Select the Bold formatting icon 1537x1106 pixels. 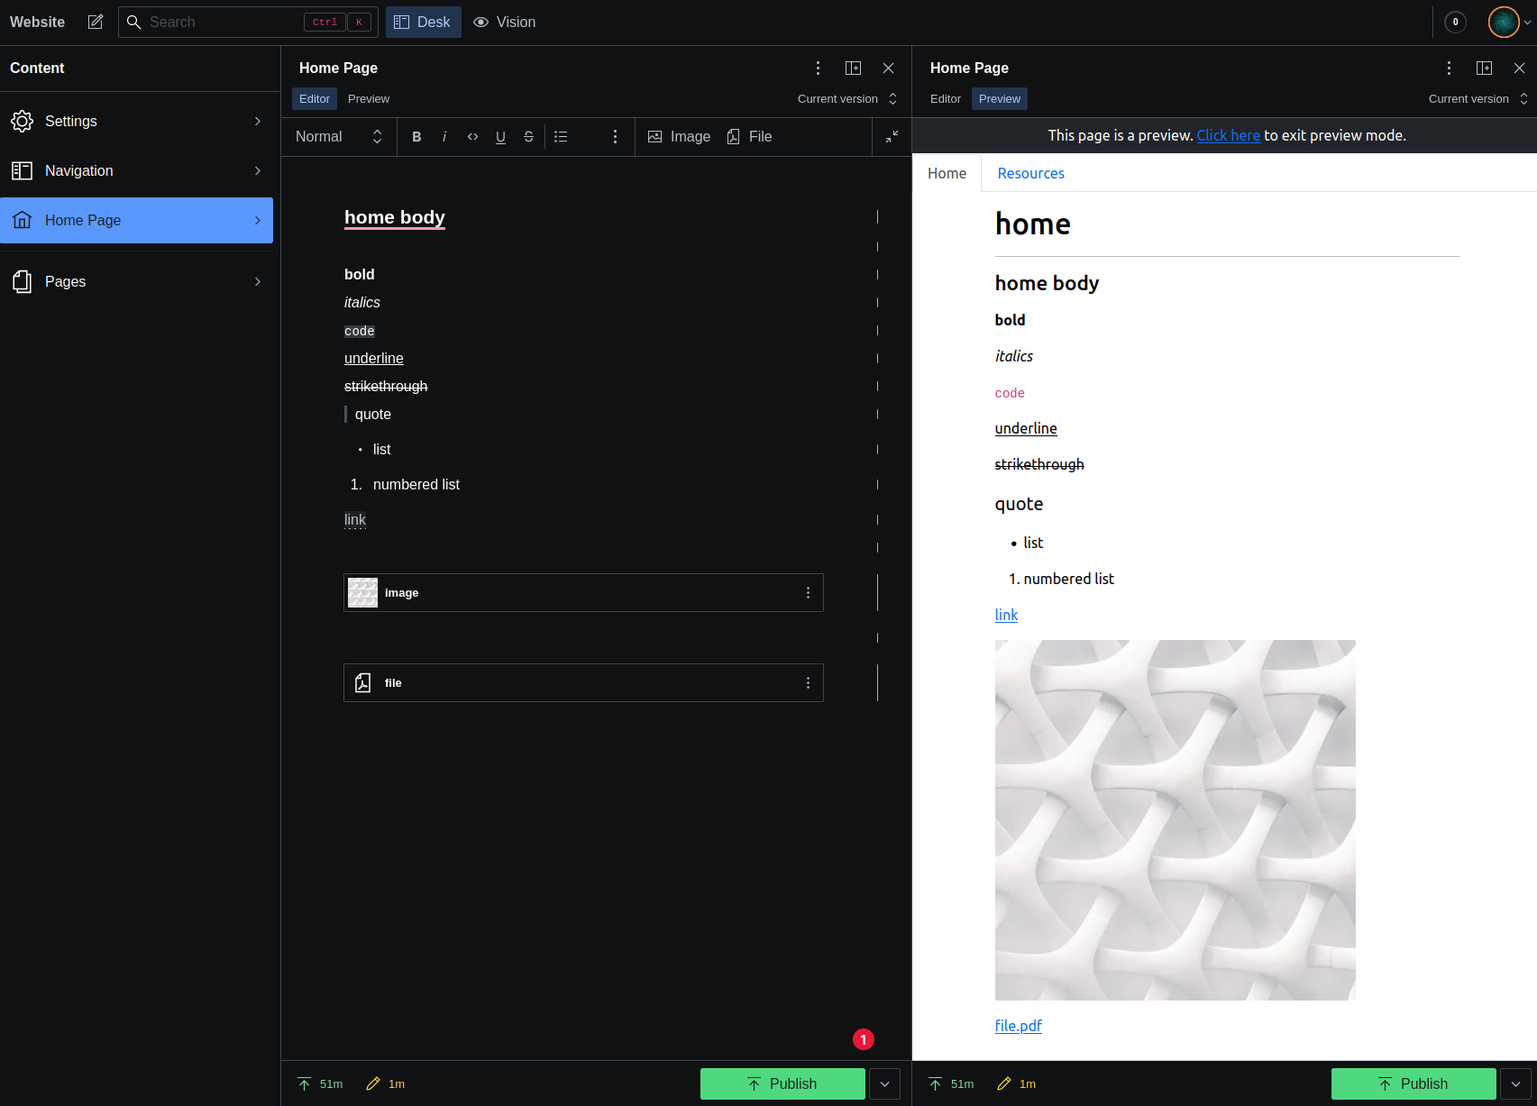tap(416, 136)
